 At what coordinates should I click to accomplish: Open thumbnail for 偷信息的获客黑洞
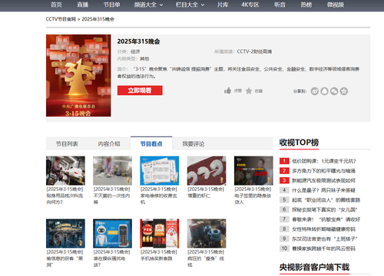click(x=65, y=233)
